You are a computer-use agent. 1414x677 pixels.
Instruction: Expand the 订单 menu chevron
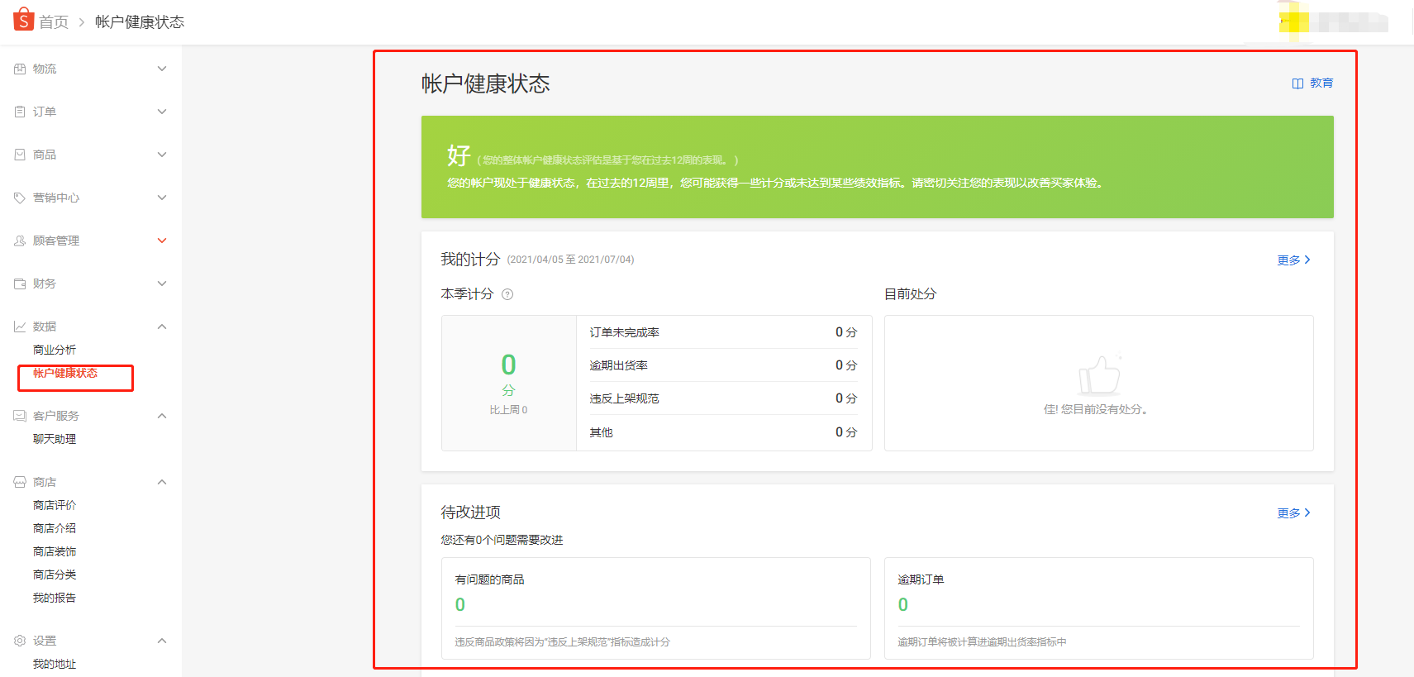(x=162, y=112)
